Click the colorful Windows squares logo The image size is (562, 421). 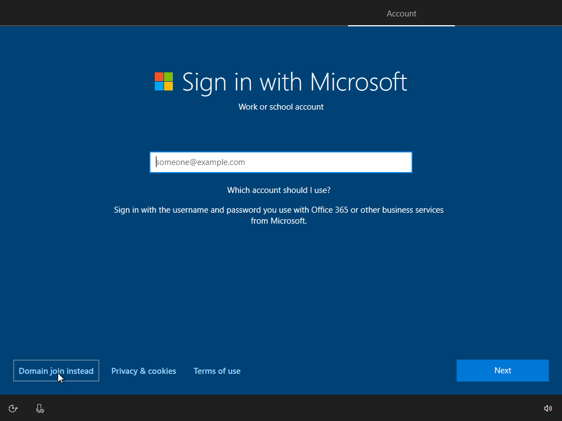163,82
